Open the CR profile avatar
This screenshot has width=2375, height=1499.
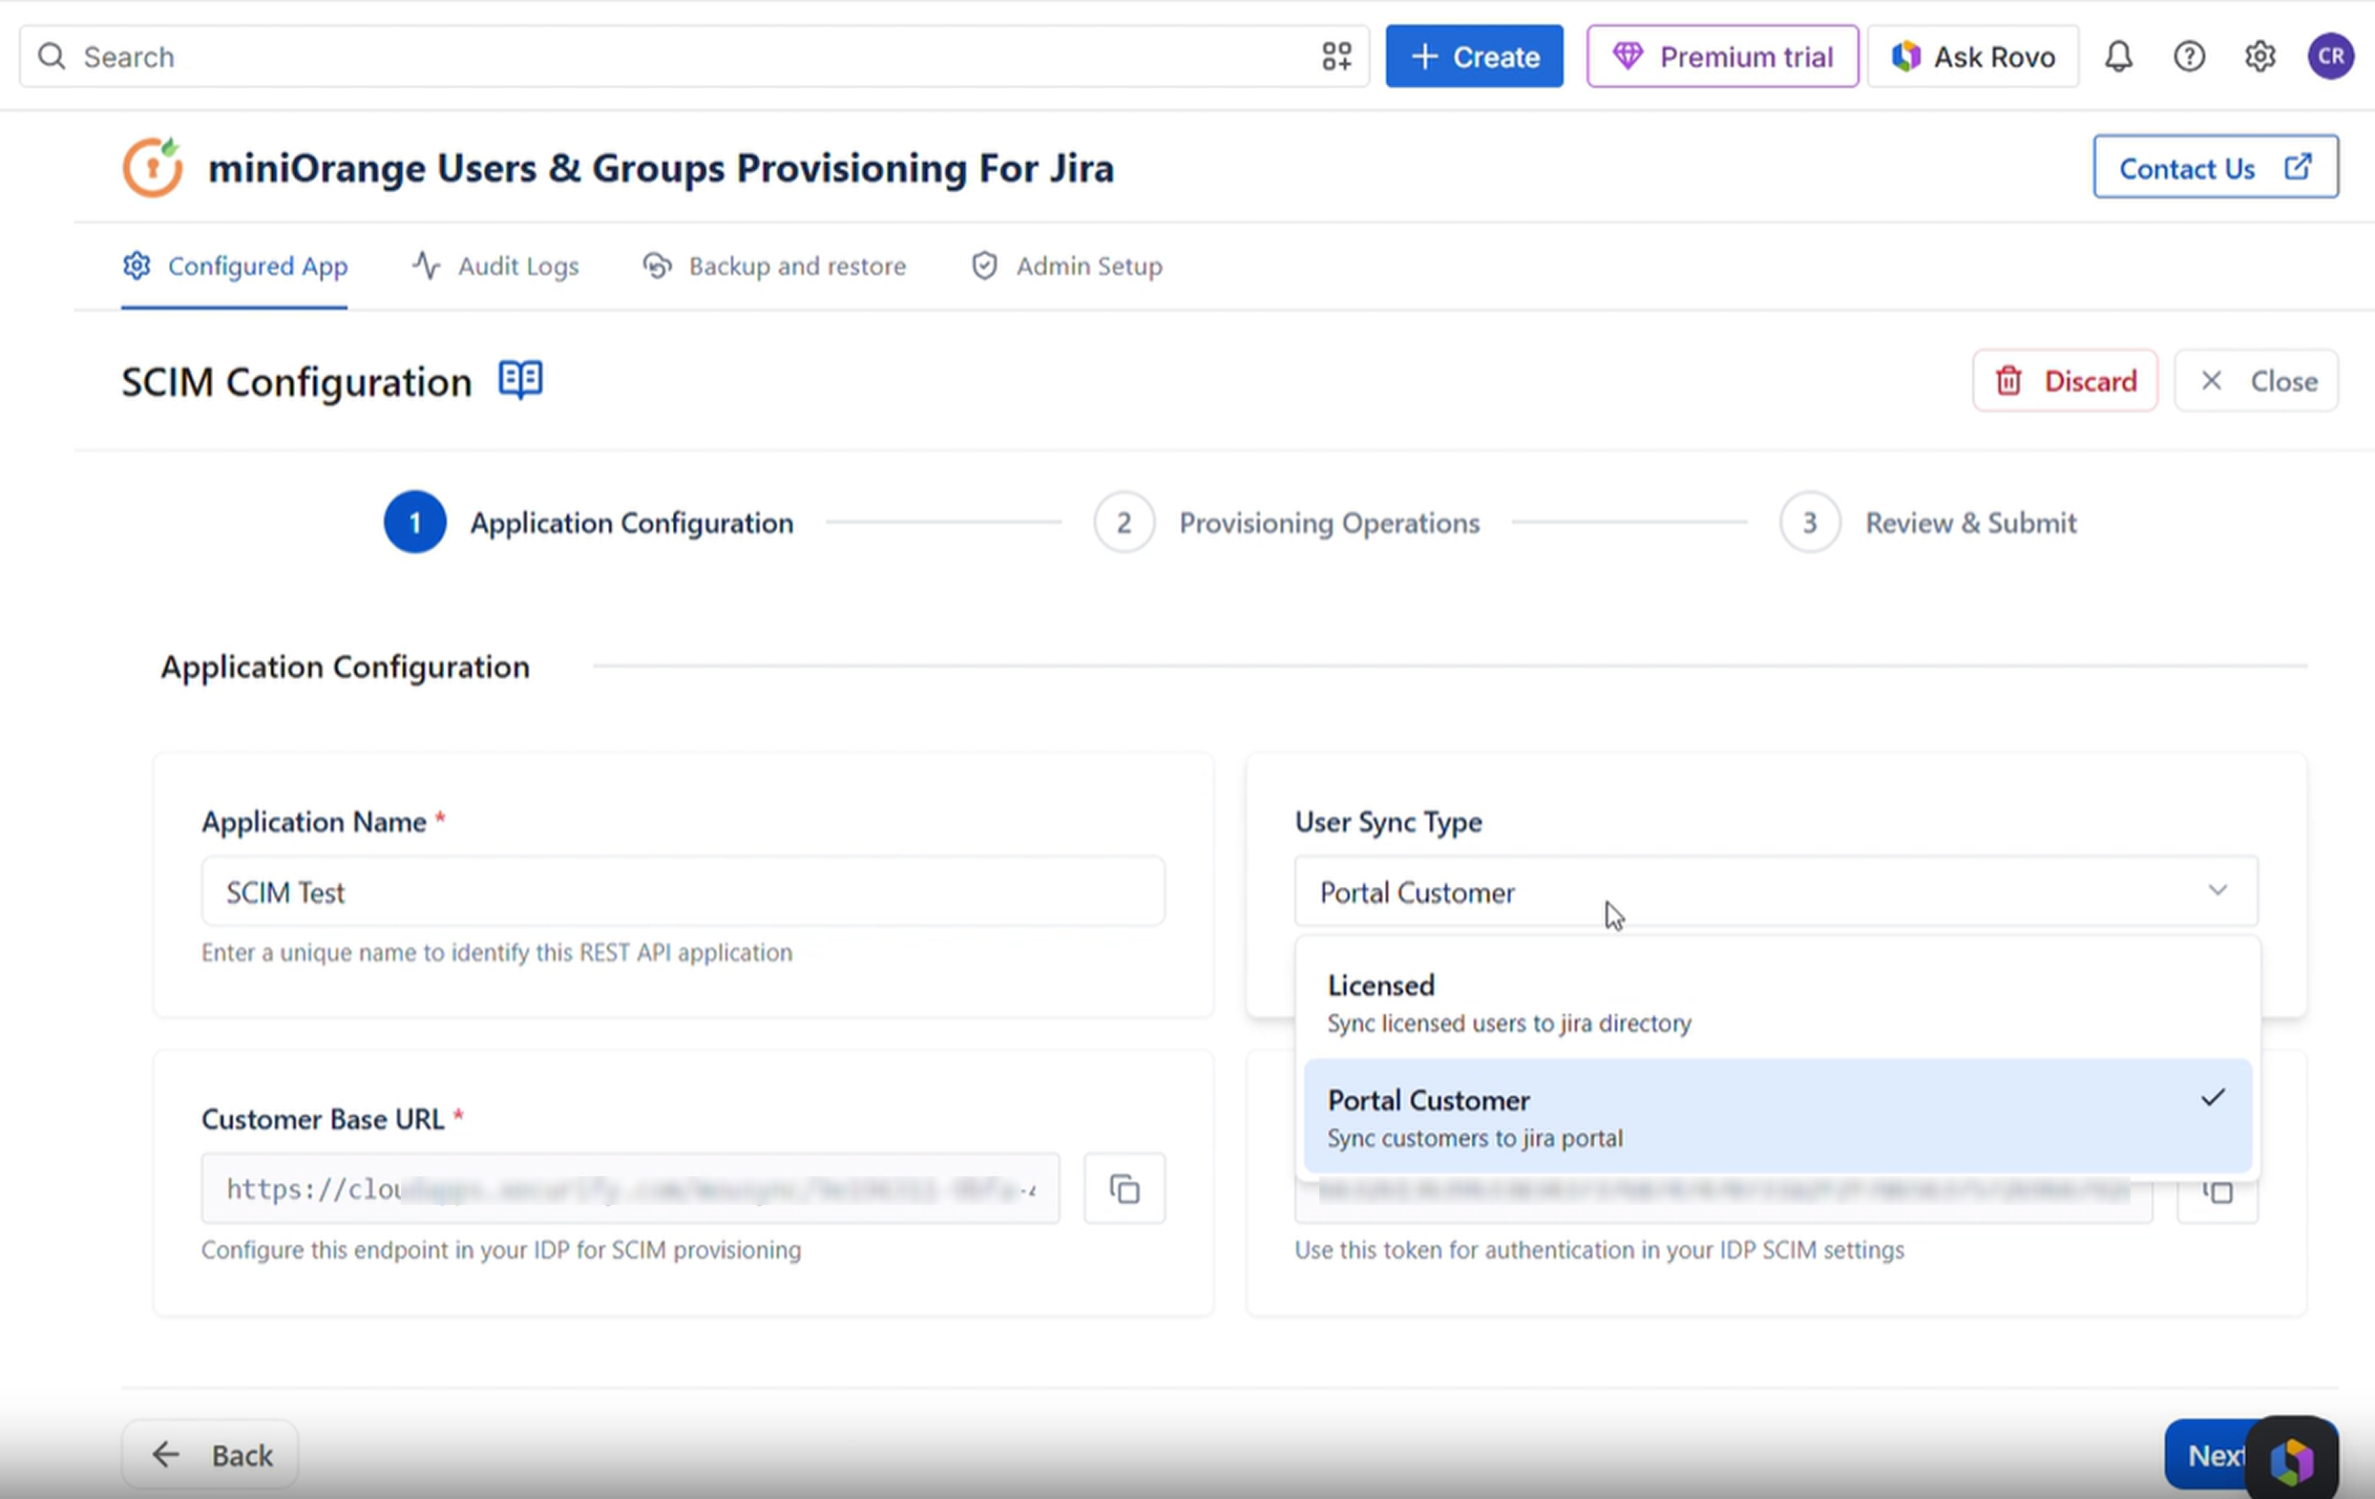point(2332,56)
